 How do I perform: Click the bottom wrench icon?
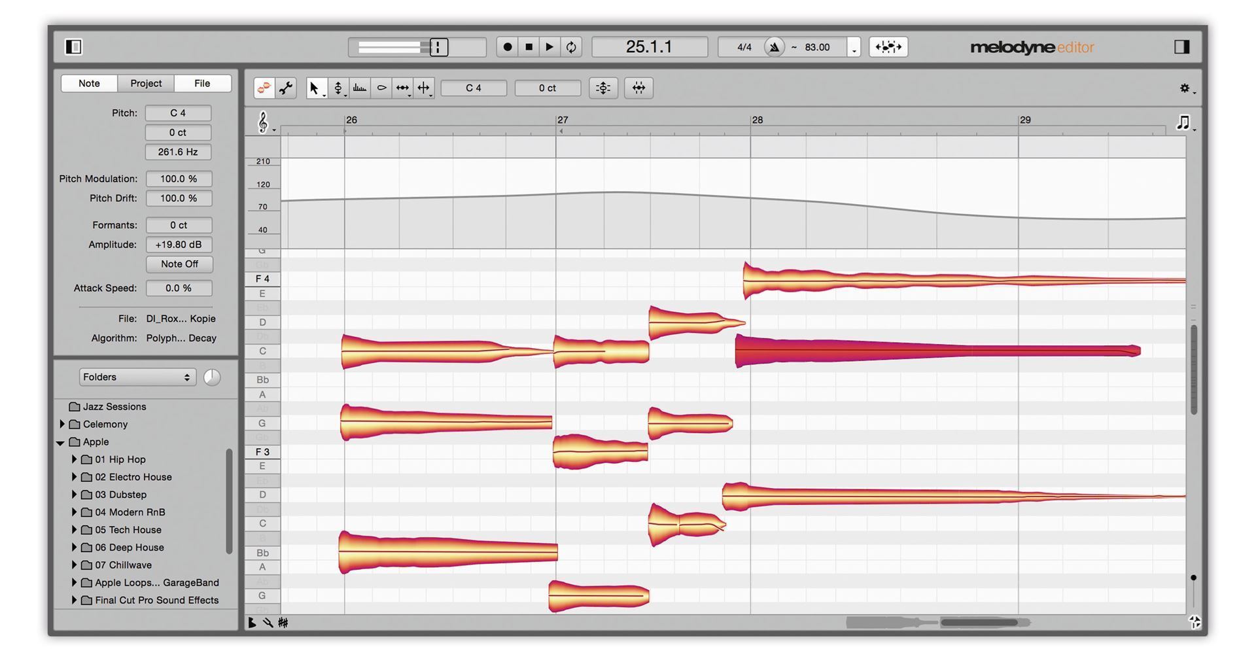[x=268, y=623]
